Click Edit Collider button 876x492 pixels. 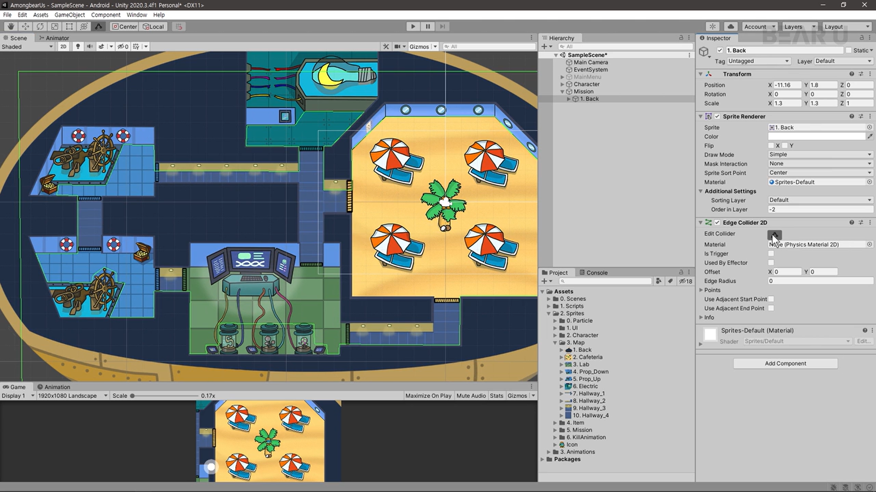point(774,234)
